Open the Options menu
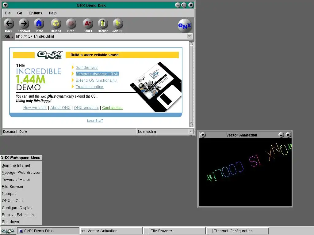 click(x=36, y=13)
